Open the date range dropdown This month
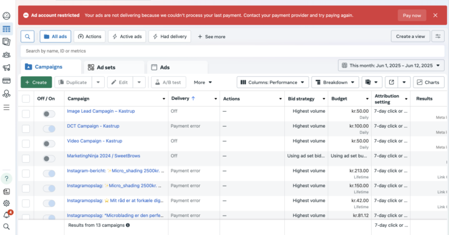Viewport: 449px width, 235px height. pyautogui.click(x=391, y=65)
